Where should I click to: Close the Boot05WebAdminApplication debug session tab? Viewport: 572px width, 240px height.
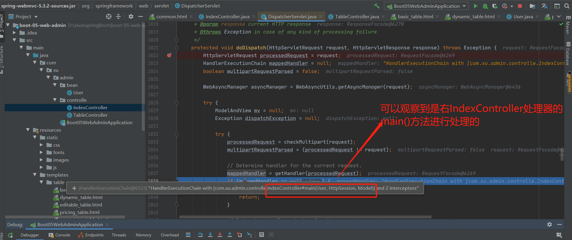(x=107, y=224)
